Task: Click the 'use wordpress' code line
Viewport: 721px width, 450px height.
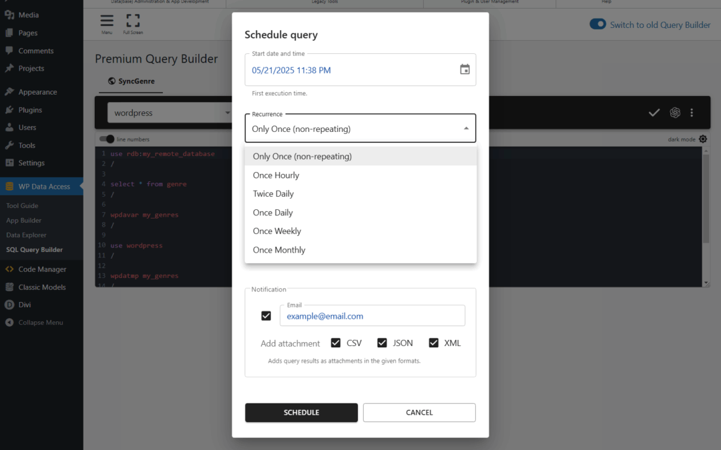Action: coord(137,245)
